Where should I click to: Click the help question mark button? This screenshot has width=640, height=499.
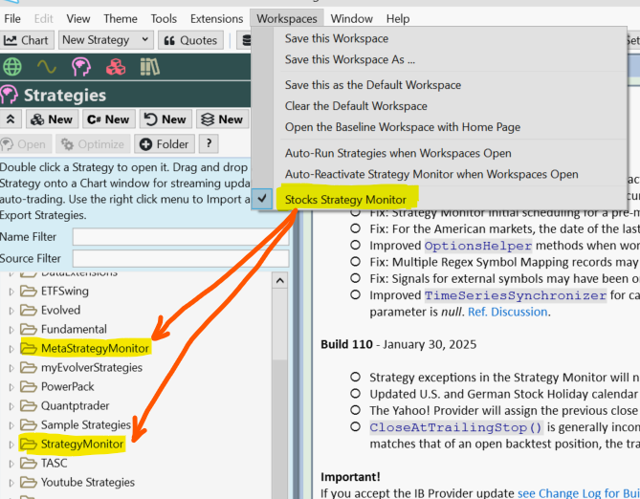[207, 144]
